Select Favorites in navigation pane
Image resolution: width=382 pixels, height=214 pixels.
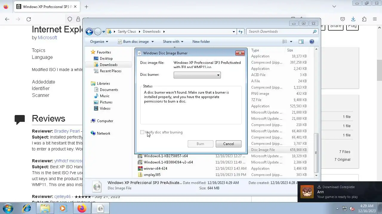(104, 52)
